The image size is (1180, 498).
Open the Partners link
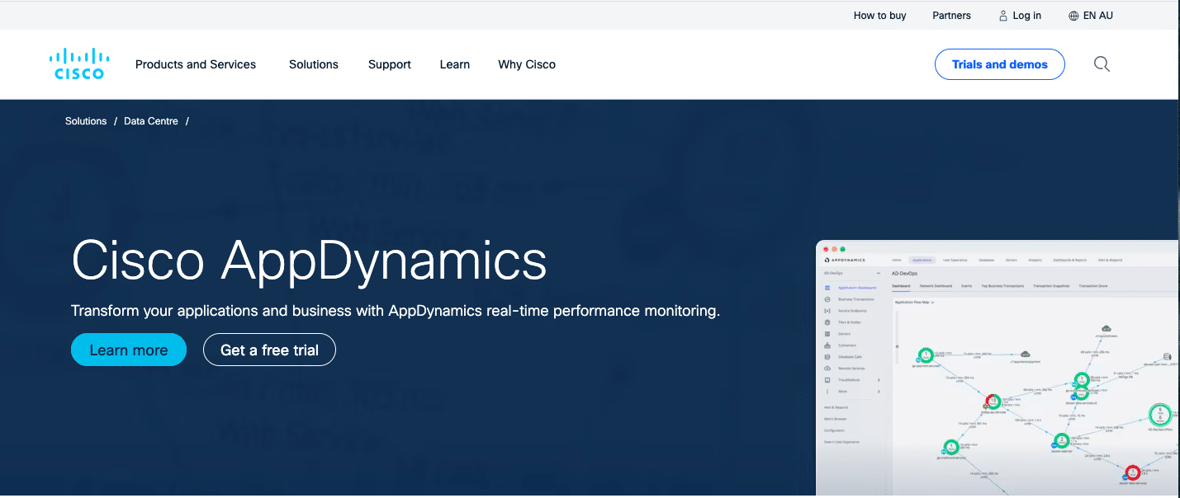[x=951, y=16]
